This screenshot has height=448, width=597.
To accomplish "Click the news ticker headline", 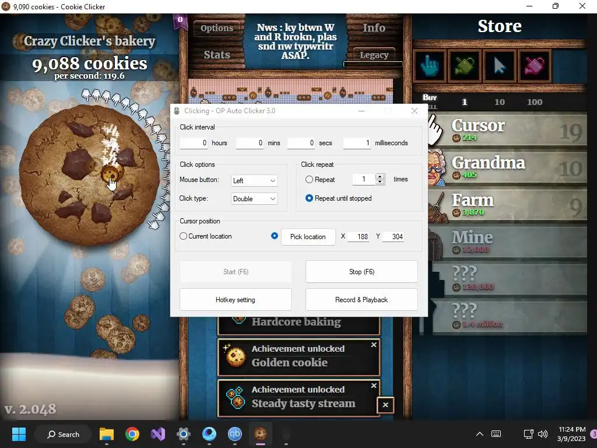I will click(x=295, y=41).
